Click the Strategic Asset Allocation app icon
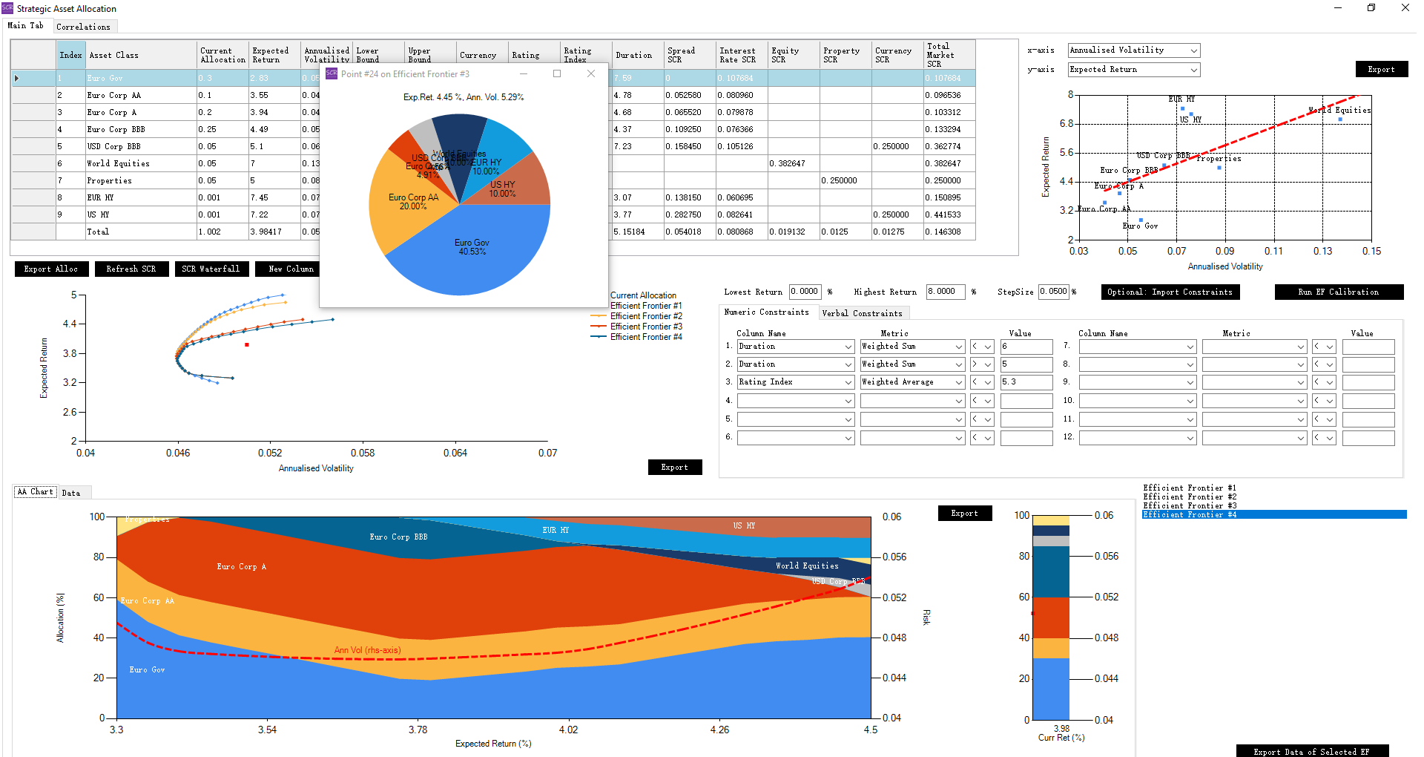 pyautogui.click(x=7, y=8)
